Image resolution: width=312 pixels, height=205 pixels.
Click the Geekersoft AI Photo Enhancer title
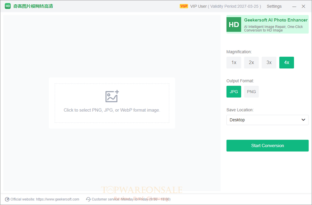pyautogui.click(x=276, y=20)
